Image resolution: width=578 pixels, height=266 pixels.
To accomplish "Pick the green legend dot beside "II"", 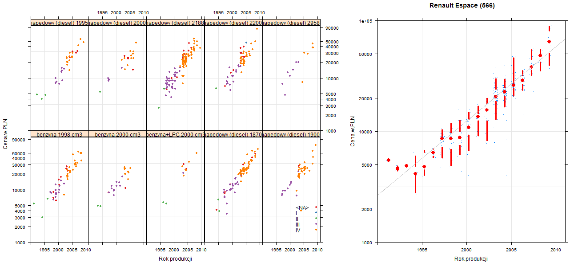I will pyautogui.click(x=316, y=218).
